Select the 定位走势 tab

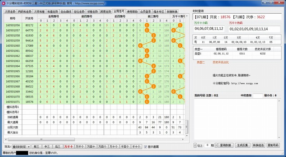coord(79,11)
